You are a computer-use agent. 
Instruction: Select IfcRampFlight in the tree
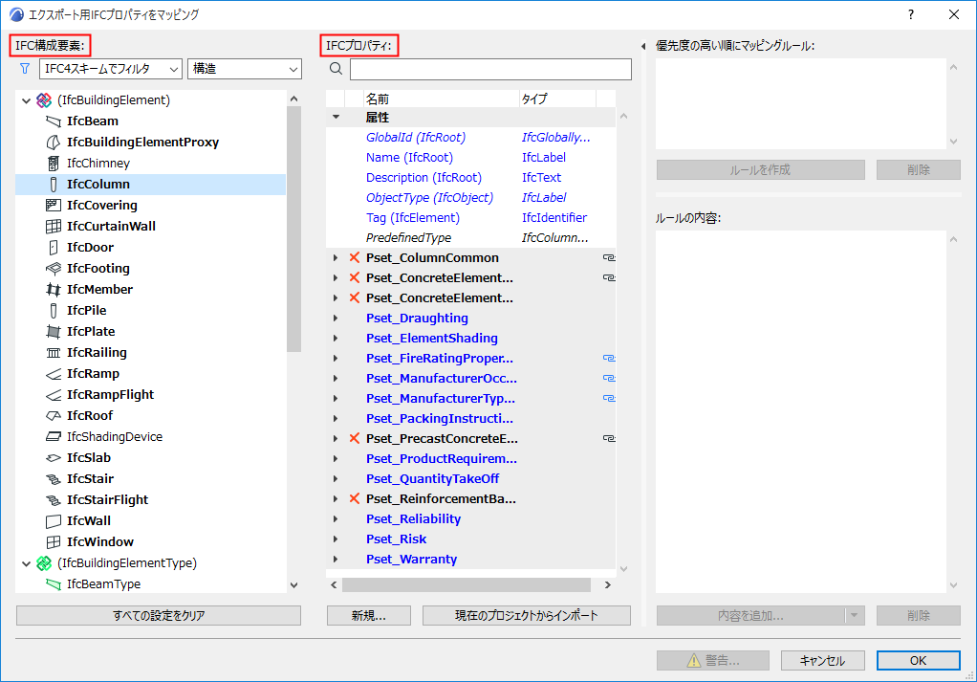coord(110,395)
